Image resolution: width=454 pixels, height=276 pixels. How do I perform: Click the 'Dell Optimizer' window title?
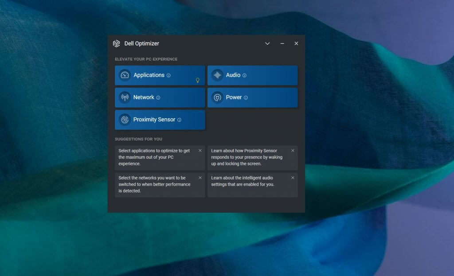[x=141, y=43]
